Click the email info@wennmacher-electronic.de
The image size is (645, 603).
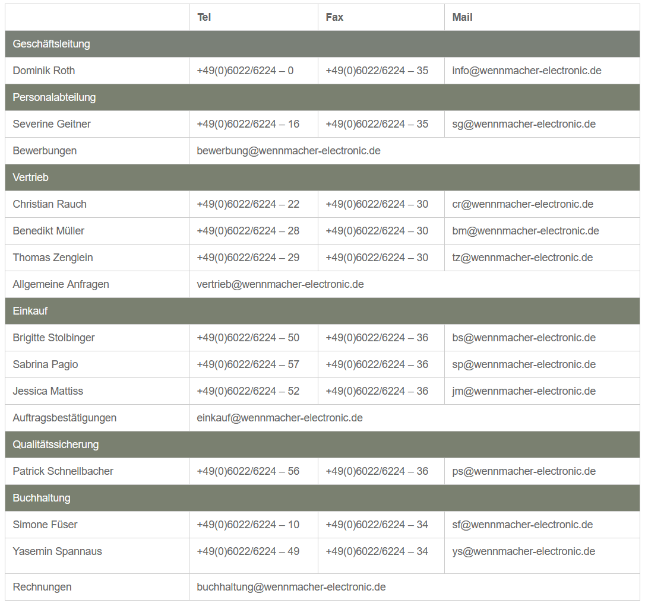click(x=527, y=71)
